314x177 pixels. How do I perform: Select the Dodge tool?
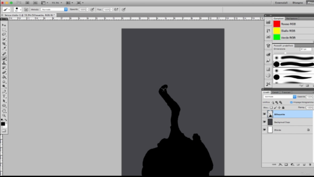4,86
